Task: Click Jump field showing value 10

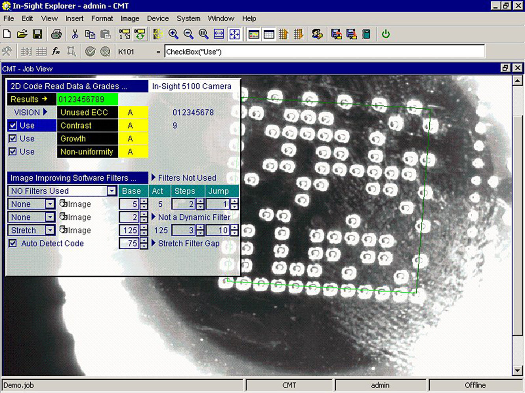Action: pos(219,230)
